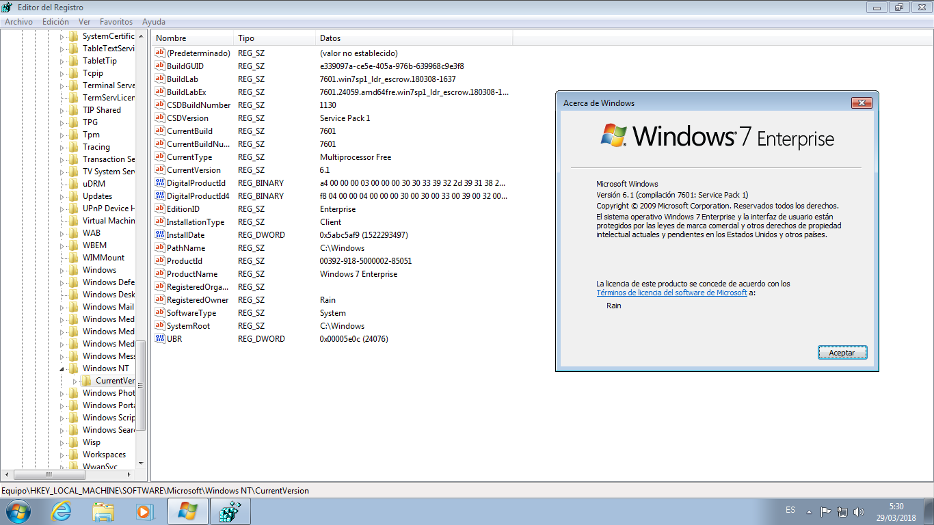Expand the Tracing key
934x525 pixels.
click(x=62, y=147)
